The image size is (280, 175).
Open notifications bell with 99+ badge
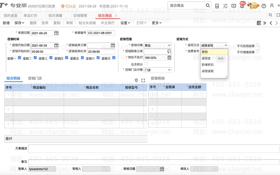pyautogui.click(x=242, y=5)
